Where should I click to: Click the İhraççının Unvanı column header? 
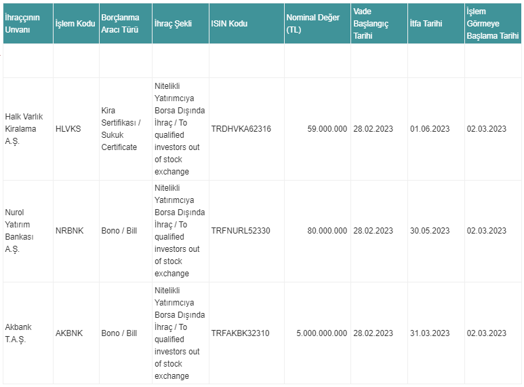click(28, 24)
